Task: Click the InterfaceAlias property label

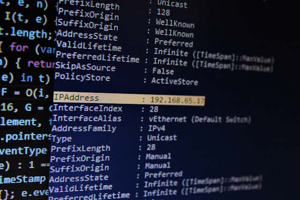Action: [87, 119]
